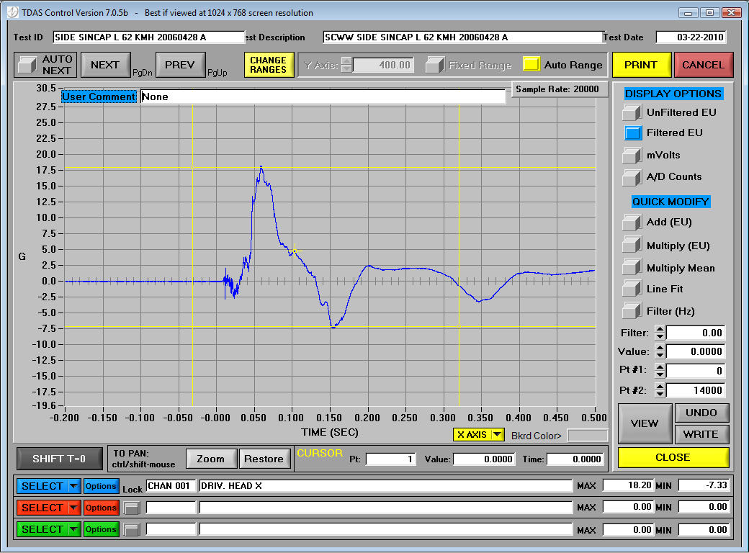Open the red SELECT channel dropdown

49,508
